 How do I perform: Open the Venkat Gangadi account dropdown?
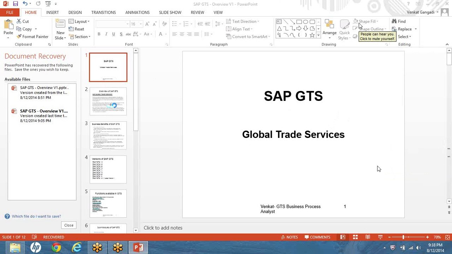click(423, 12)
